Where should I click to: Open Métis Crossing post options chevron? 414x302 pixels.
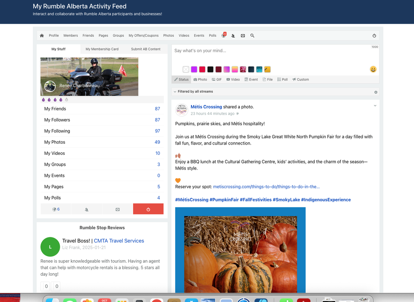[375, 106]
